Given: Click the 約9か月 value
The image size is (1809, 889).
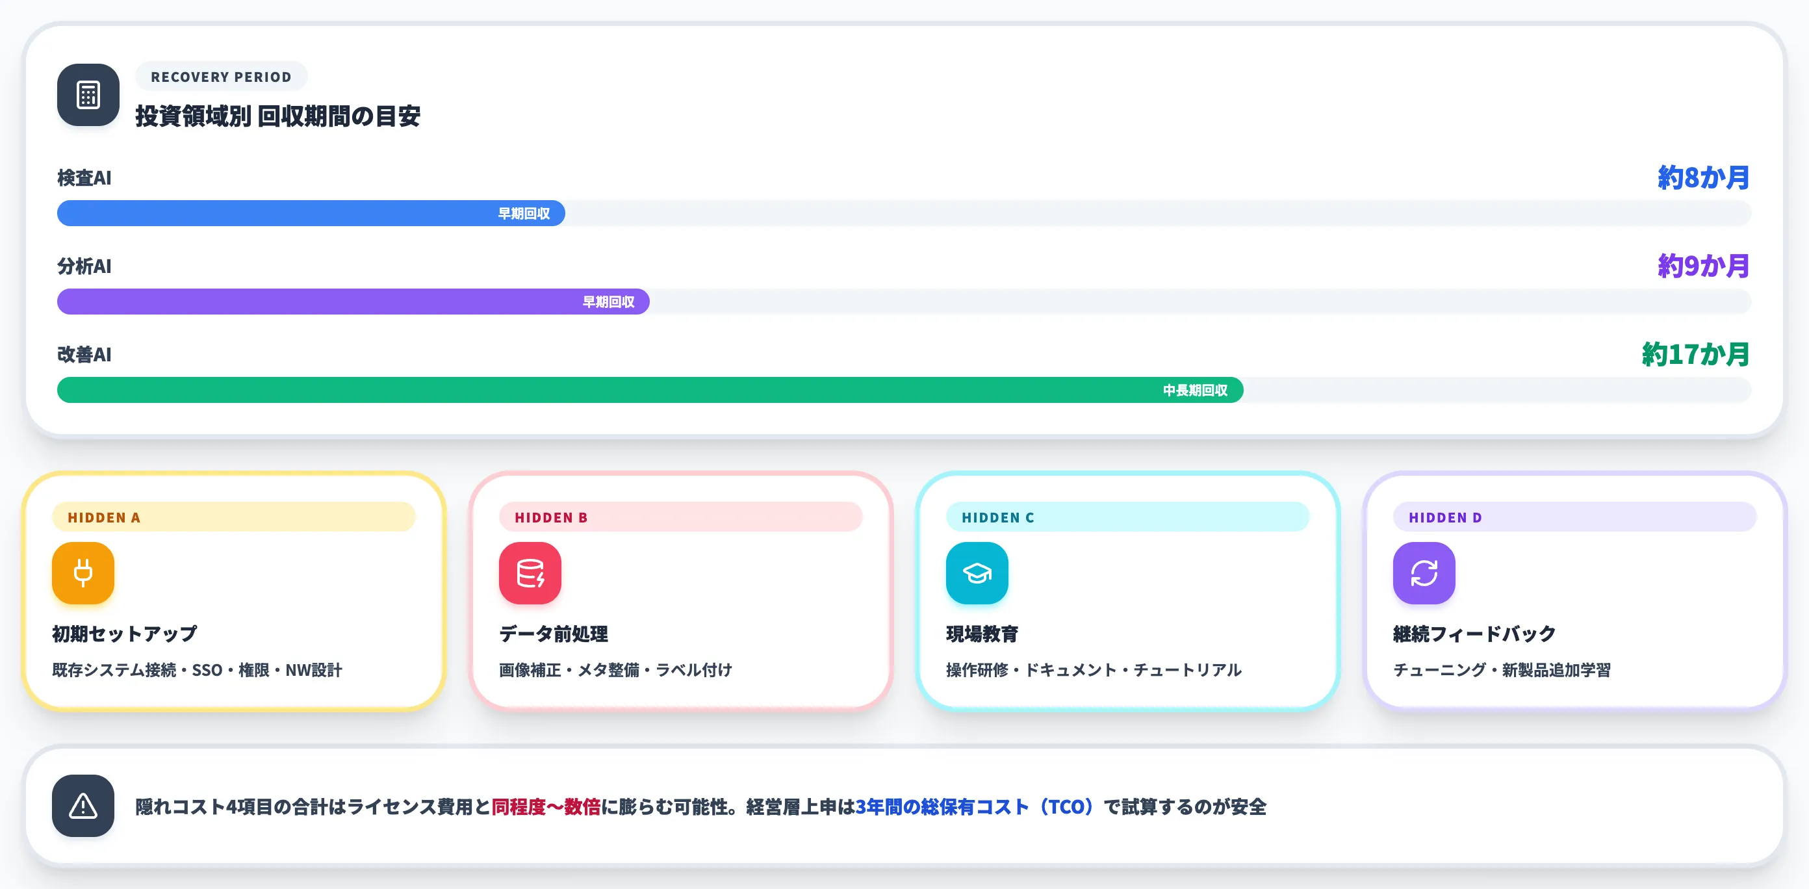Looking at the screenshot, I should pyautogui.click(x=1704, y=266).
